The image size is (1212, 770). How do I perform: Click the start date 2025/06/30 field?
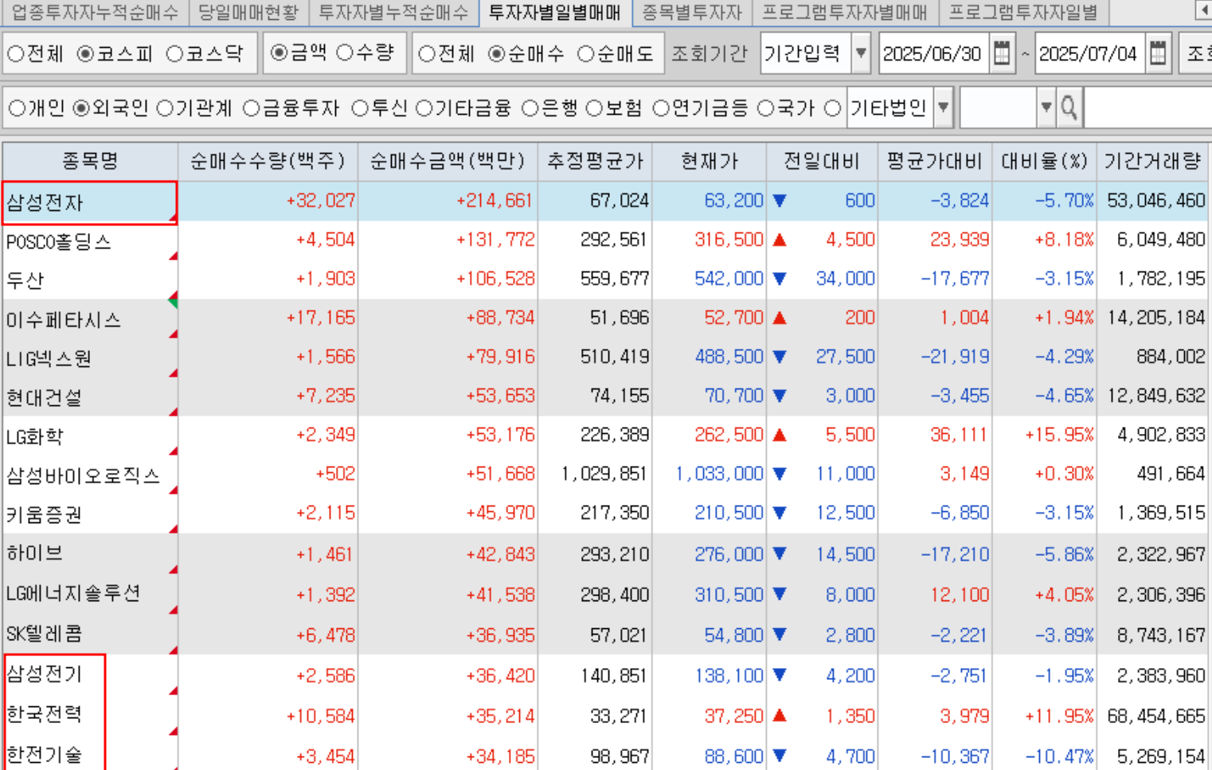click(932, 53)
